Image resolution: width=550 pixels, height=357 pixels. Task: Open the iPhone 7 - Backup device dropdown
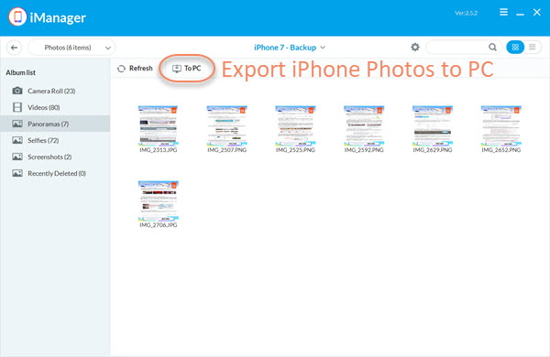290,48
